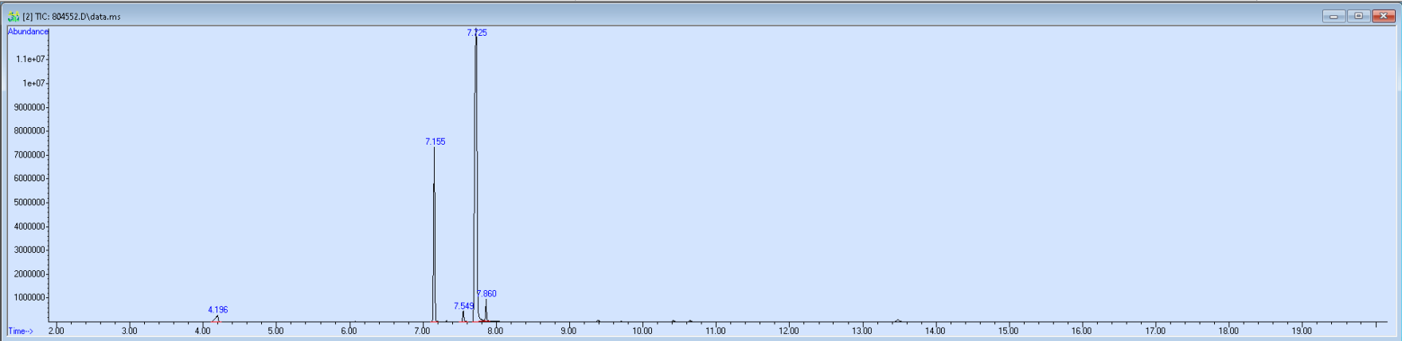Click the 7.725 peak label
1402x341 pixels.
pos(477,33)
